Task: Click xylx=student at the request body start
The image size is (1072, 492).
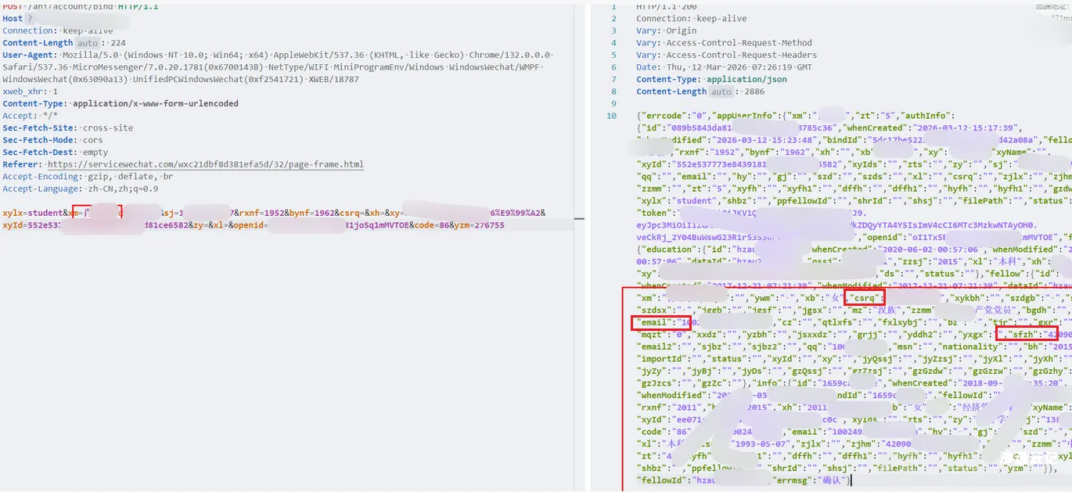Action: pos(31,213)
